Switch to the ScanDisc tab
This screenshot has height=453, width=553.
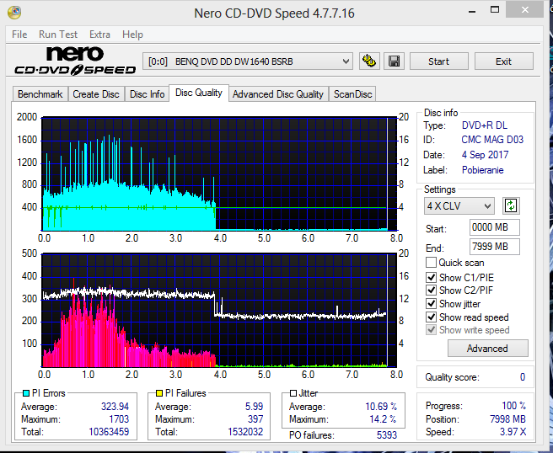pyautogui.click(x=352, y=94)
